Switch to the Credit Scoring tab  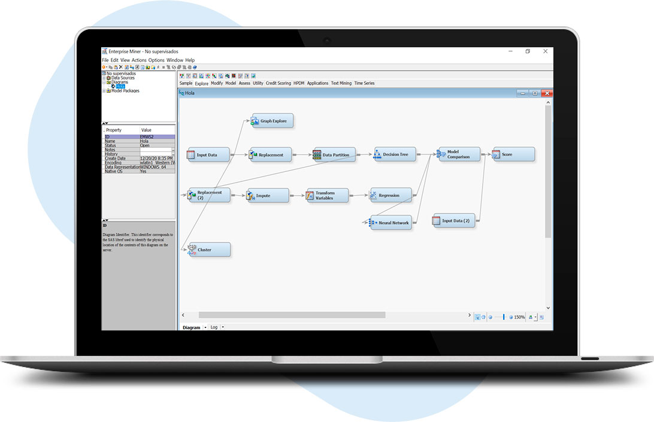(x=278, y=83)
